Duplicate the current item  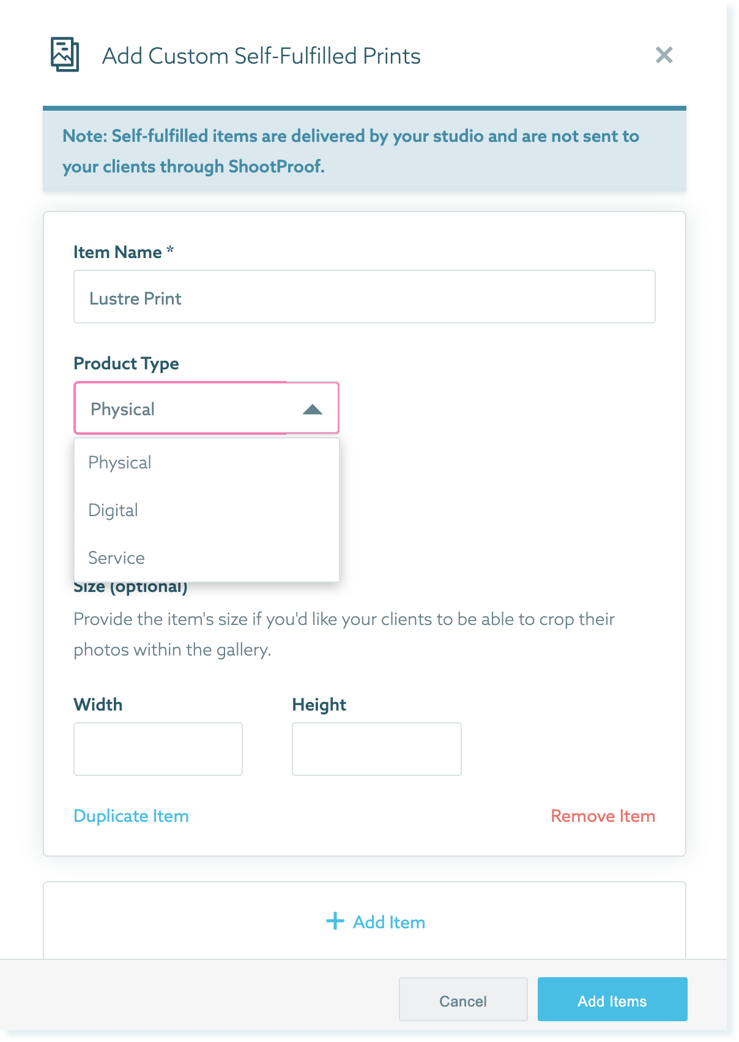click(x=131, y=816)
